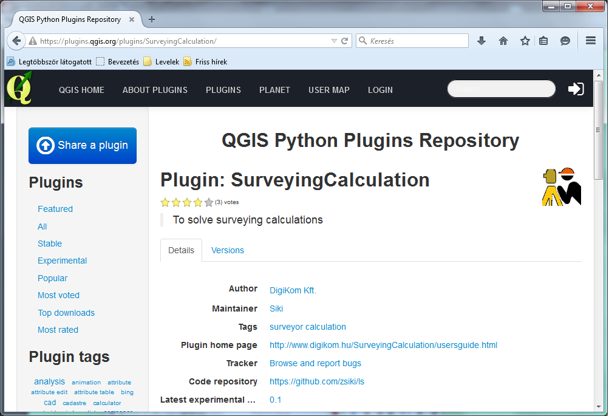Open the Browse and report bugs link

(x=315, y=363)
